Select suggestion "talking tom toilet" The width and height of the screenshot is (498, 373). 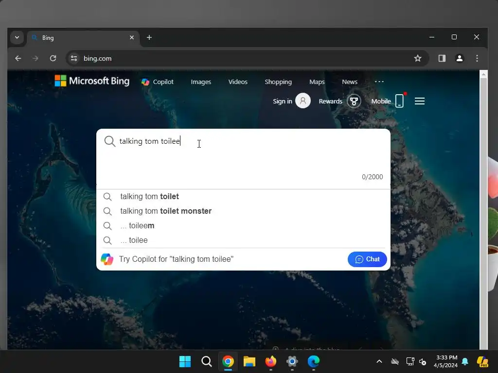point(243,197)
